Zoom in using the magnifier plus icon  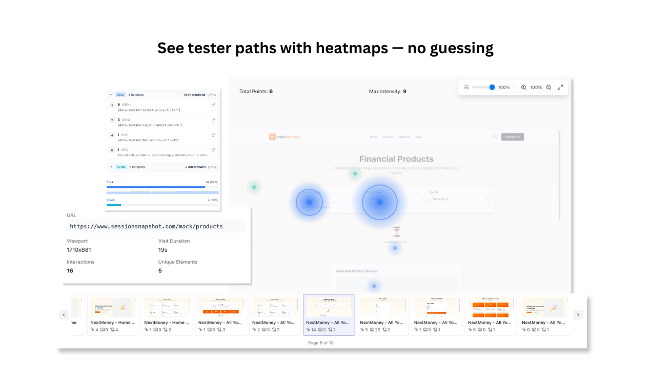click(x=524, y=87)
